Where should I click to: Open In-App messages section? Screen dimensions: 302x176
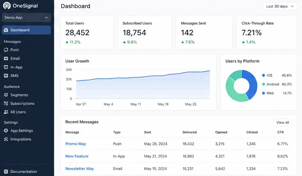coord(16,67)
